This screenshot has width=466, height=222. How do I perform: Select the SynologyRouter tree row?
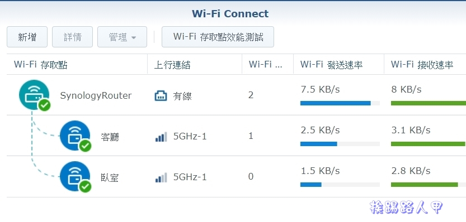pos(236,95)
